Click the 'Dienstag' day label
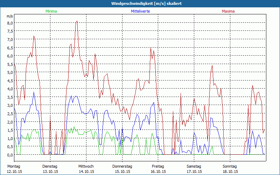This screenshot has width=280, height=175. click(50, 167)
